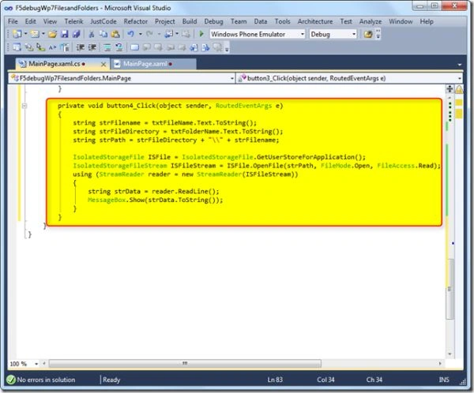Click the Paste clipboard icon
The width and height of the screenshot is (474, 393).
tap(115, 34)
